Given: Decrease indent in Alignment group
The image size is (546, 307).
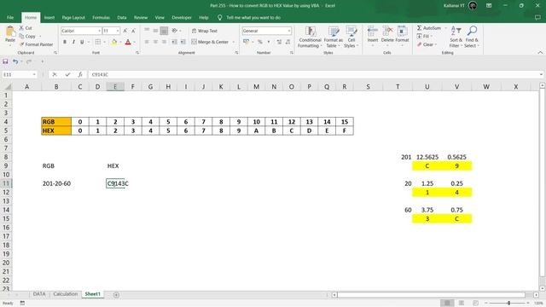Looking at the screenshot, I should coord(174,42).
